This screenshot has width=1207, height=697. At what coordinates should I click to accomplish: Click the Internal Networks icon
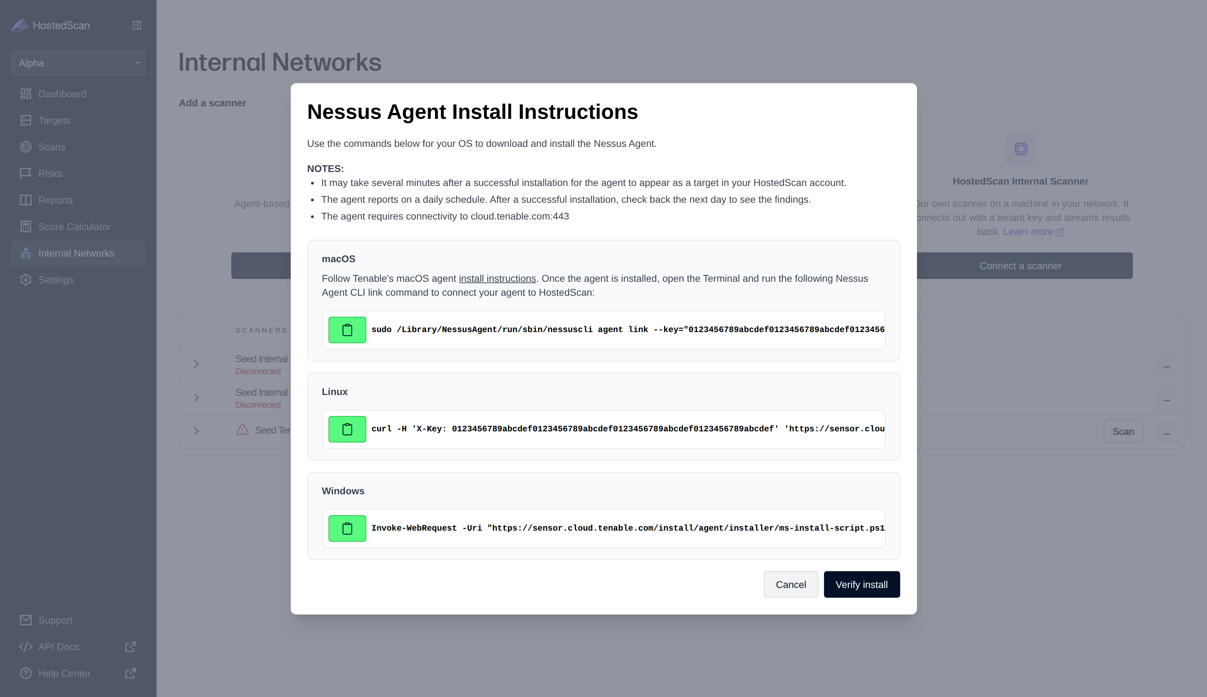click(26, 253)
